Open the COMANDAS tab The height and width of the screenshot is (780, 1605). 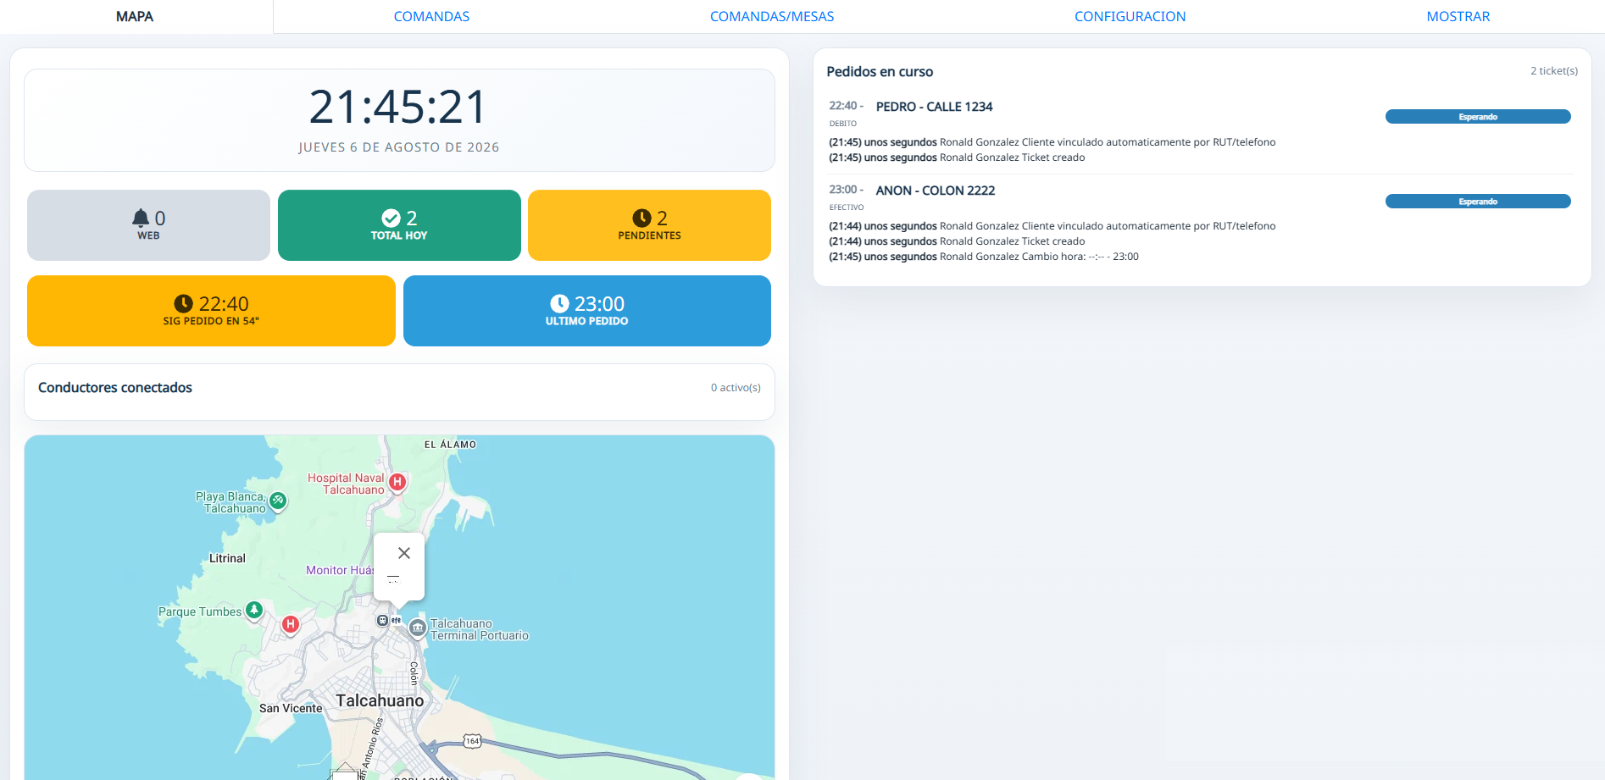click(x=431, y=16)
